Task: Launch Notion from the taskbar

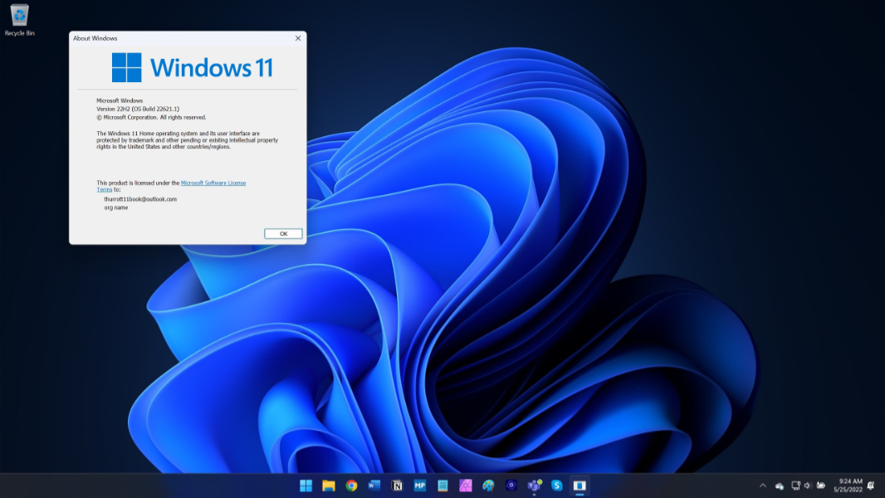Action: [397, 486]
